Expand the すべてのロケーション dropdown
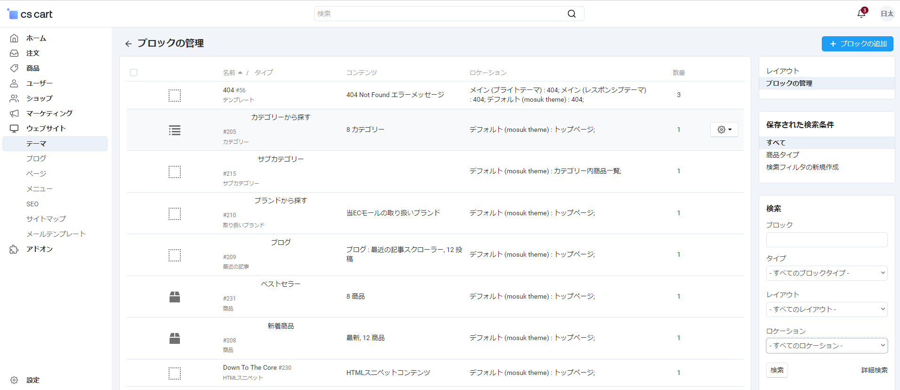 (827, 346)
